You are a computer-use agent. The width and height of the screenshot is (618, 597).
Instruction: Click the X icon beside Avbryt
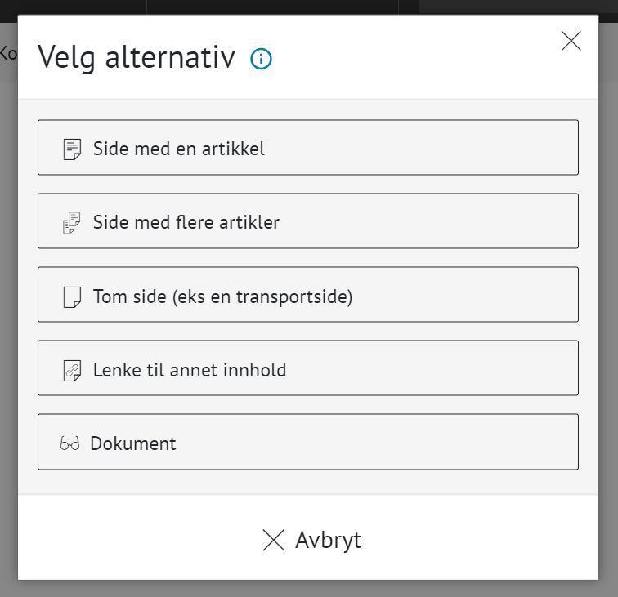[x=274, y=540]
